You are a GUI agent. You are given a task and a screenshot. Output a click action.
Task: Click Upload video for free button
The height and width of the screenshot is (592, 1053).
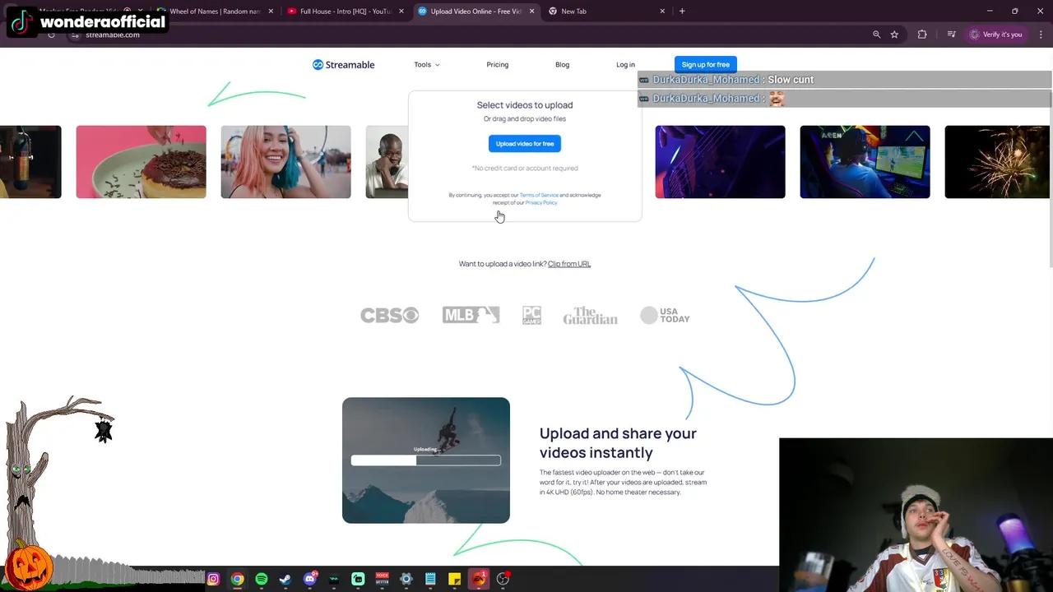pyautogui.click(x=525, y=144)
